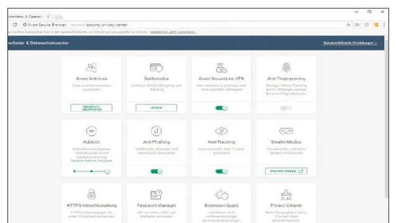Bookmark page with the star icon

tap(348, 25)
